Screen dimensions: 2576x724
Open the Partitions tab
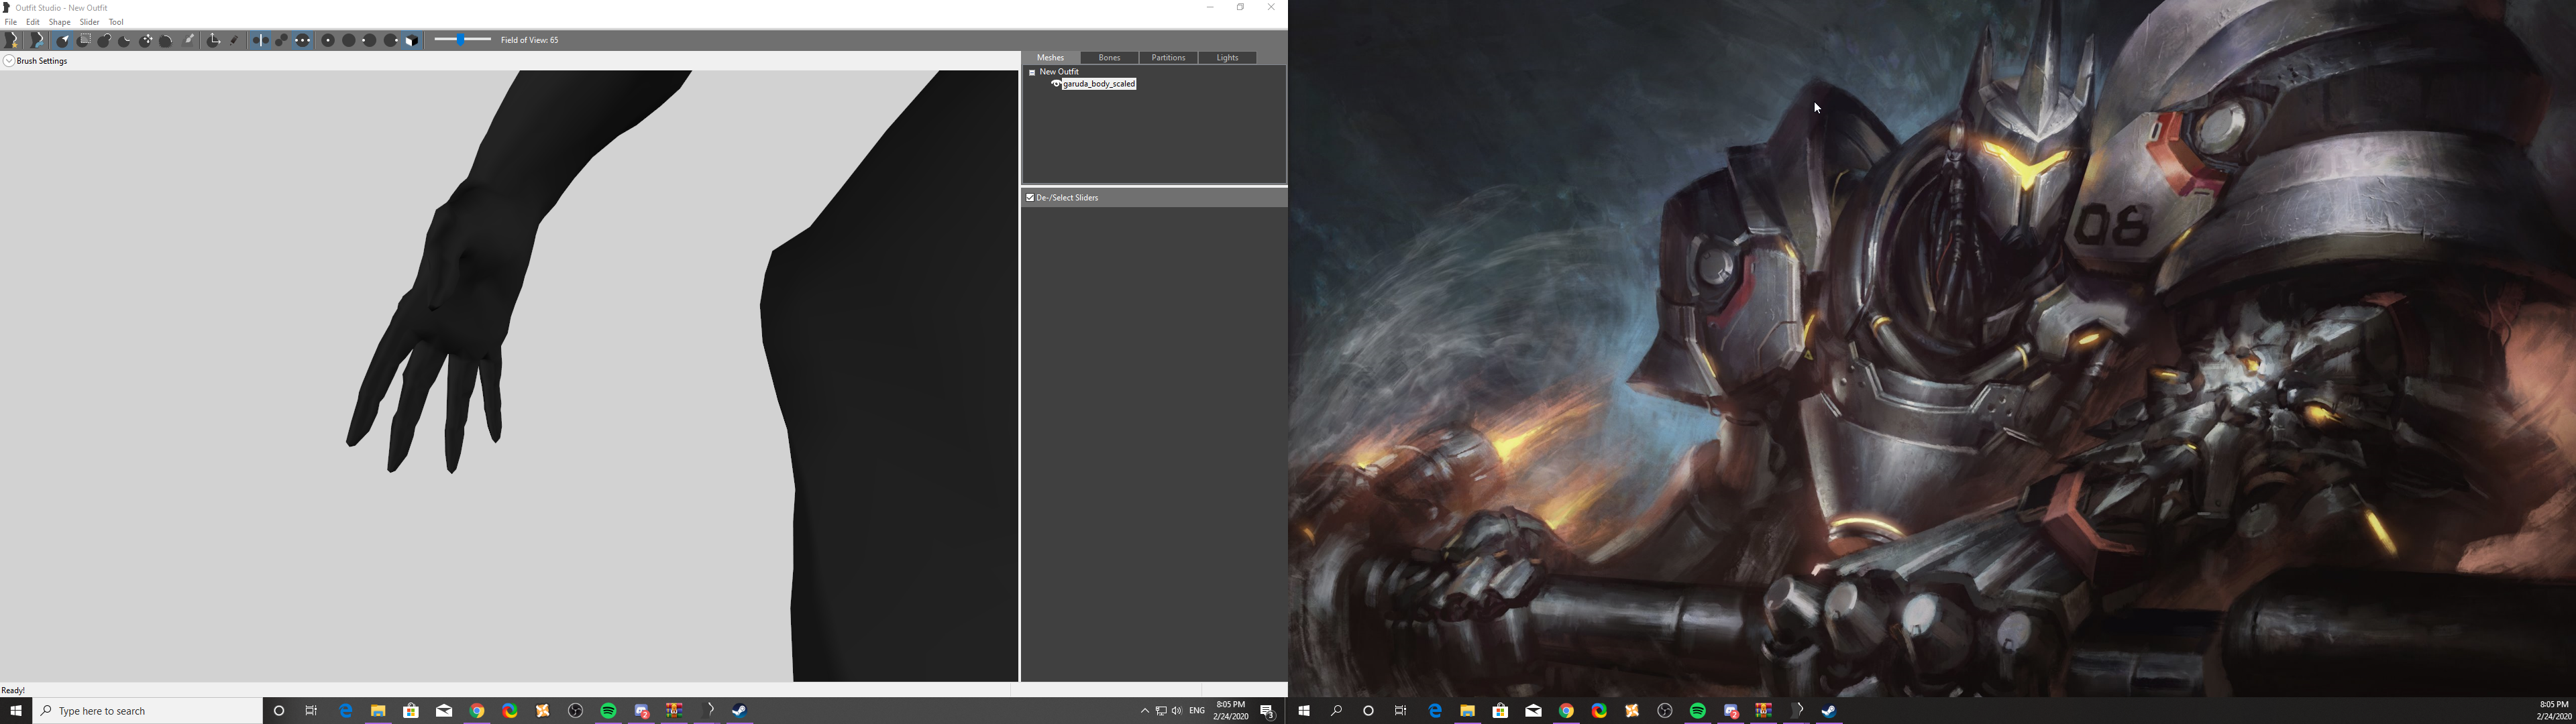1168,58
